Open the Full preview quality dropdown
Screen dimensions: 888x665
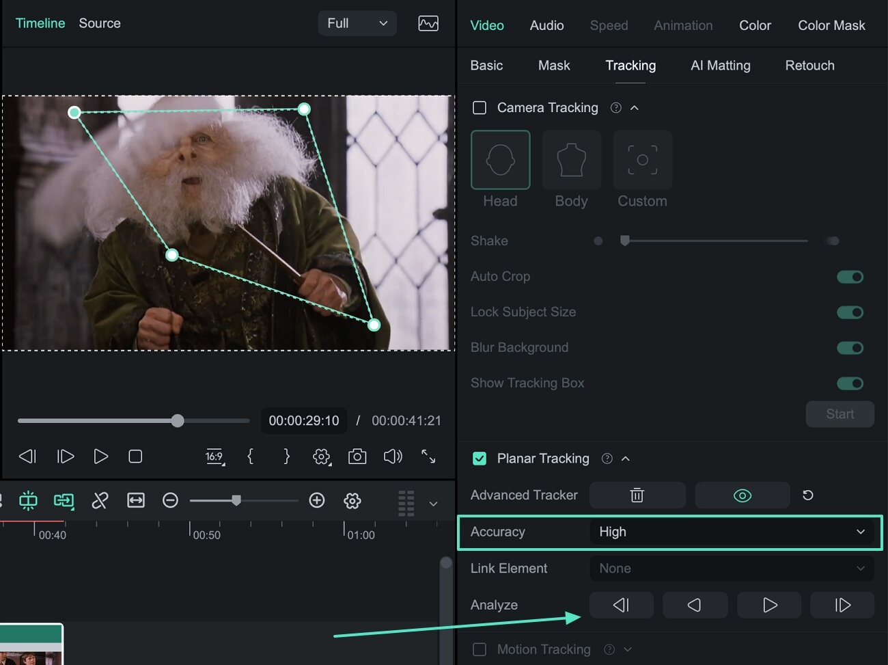(357, 23)
